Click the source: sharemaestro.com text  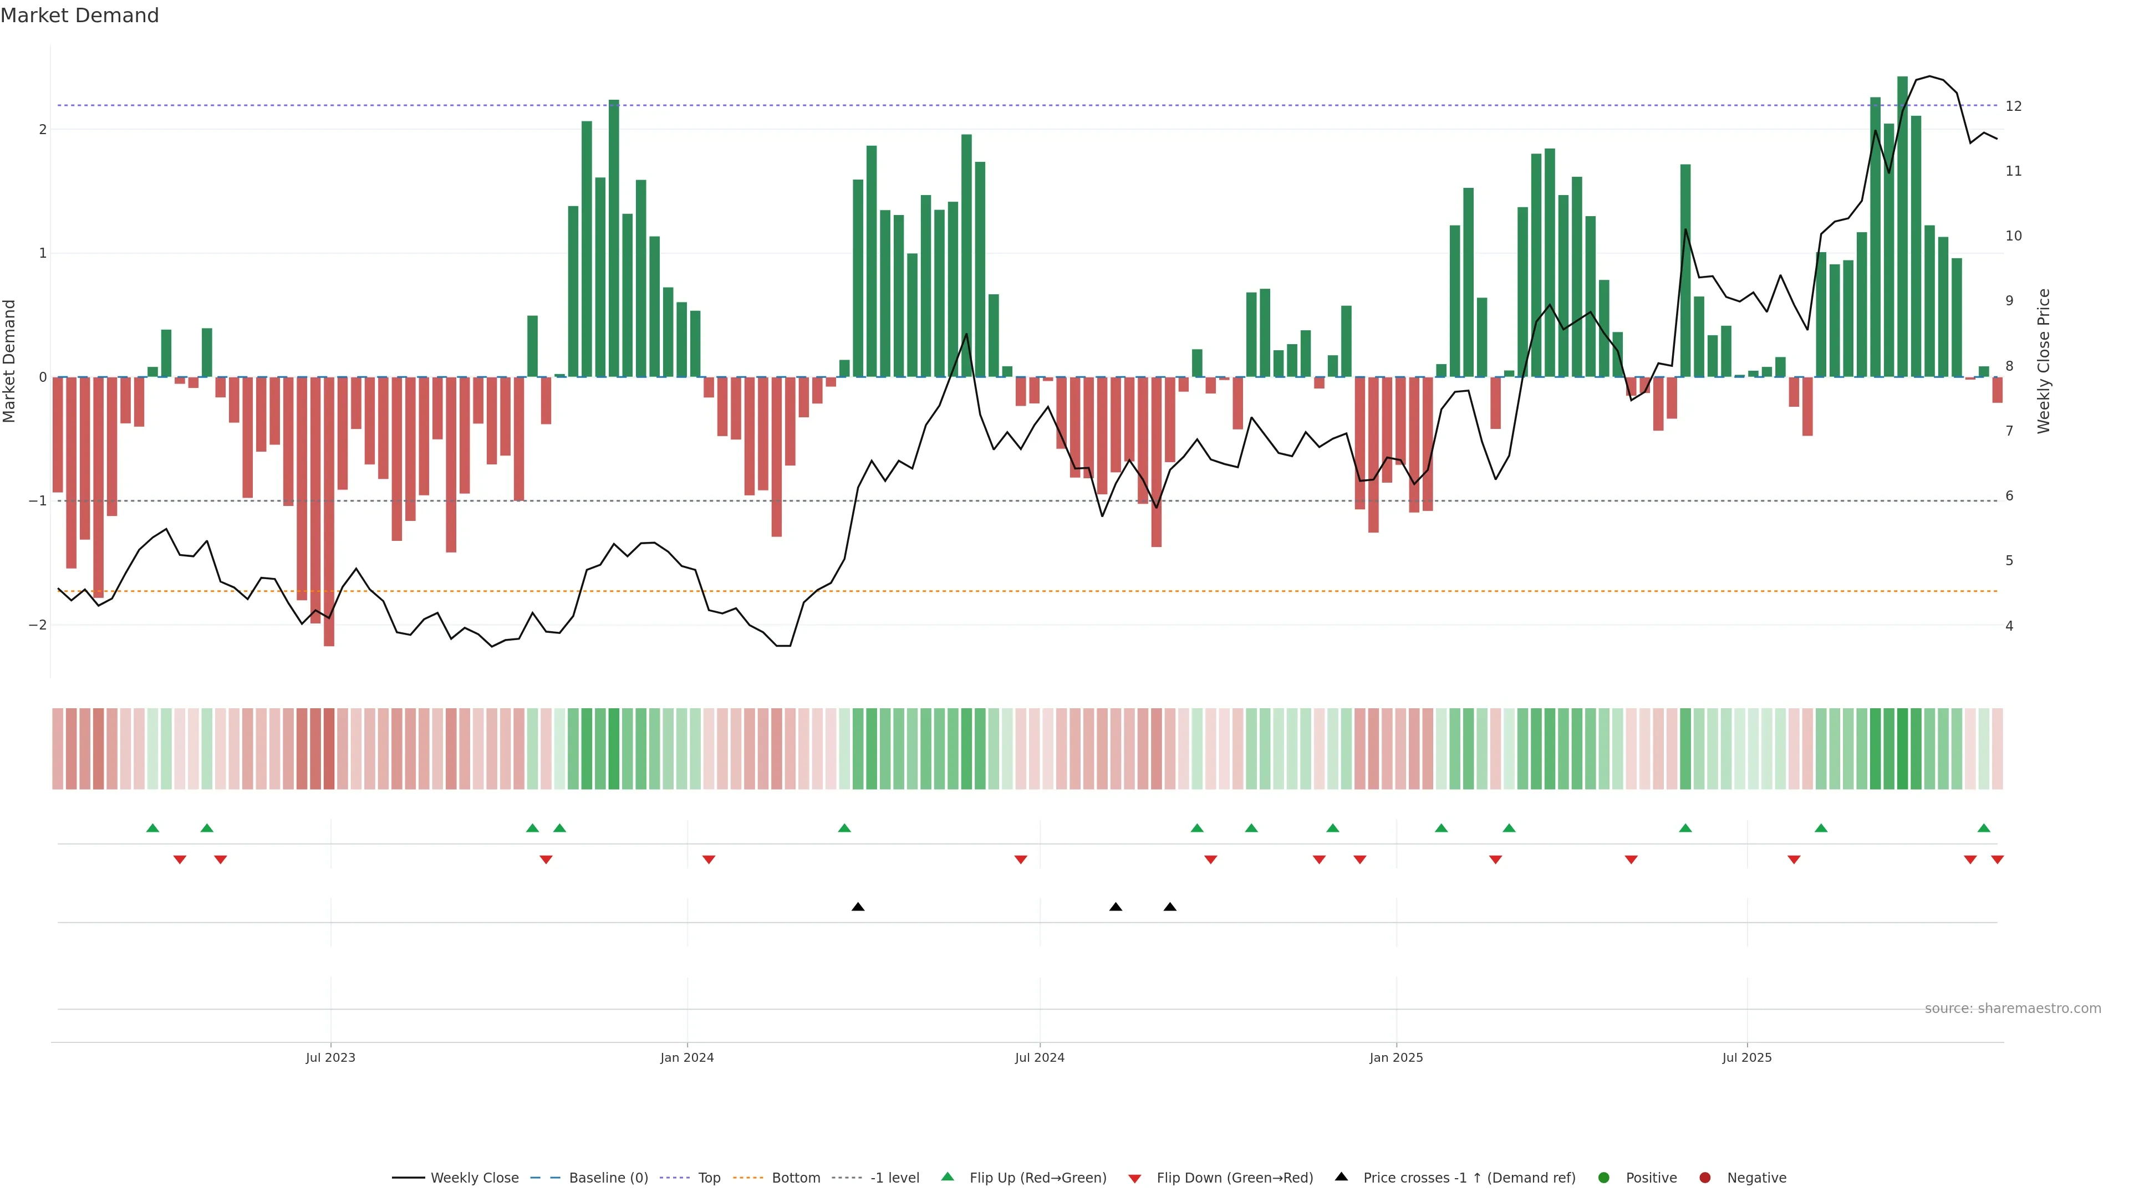(2013, 1008)
